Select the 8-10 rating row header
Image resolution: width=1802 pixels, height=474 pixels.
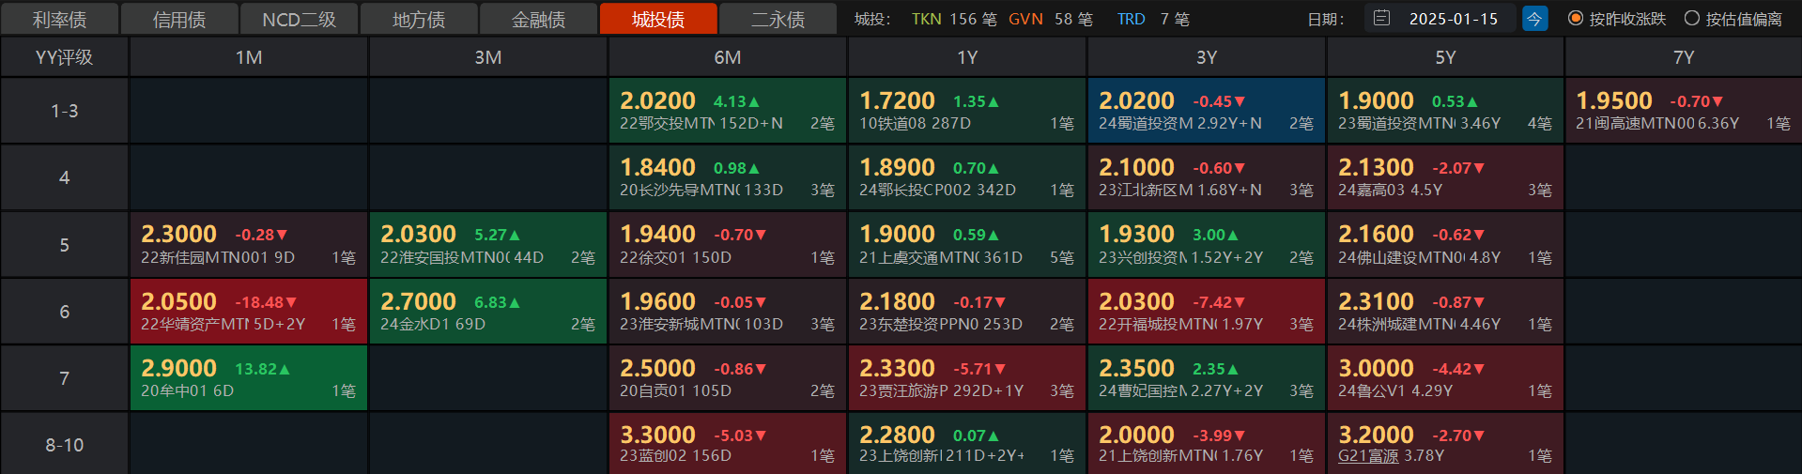(x=64, y=445)
